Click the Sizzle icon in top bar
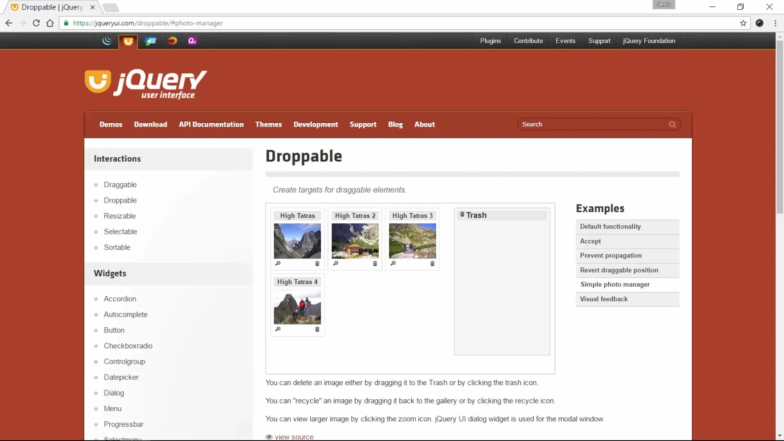This screenshot has height=441, width=784. [172, 41]
